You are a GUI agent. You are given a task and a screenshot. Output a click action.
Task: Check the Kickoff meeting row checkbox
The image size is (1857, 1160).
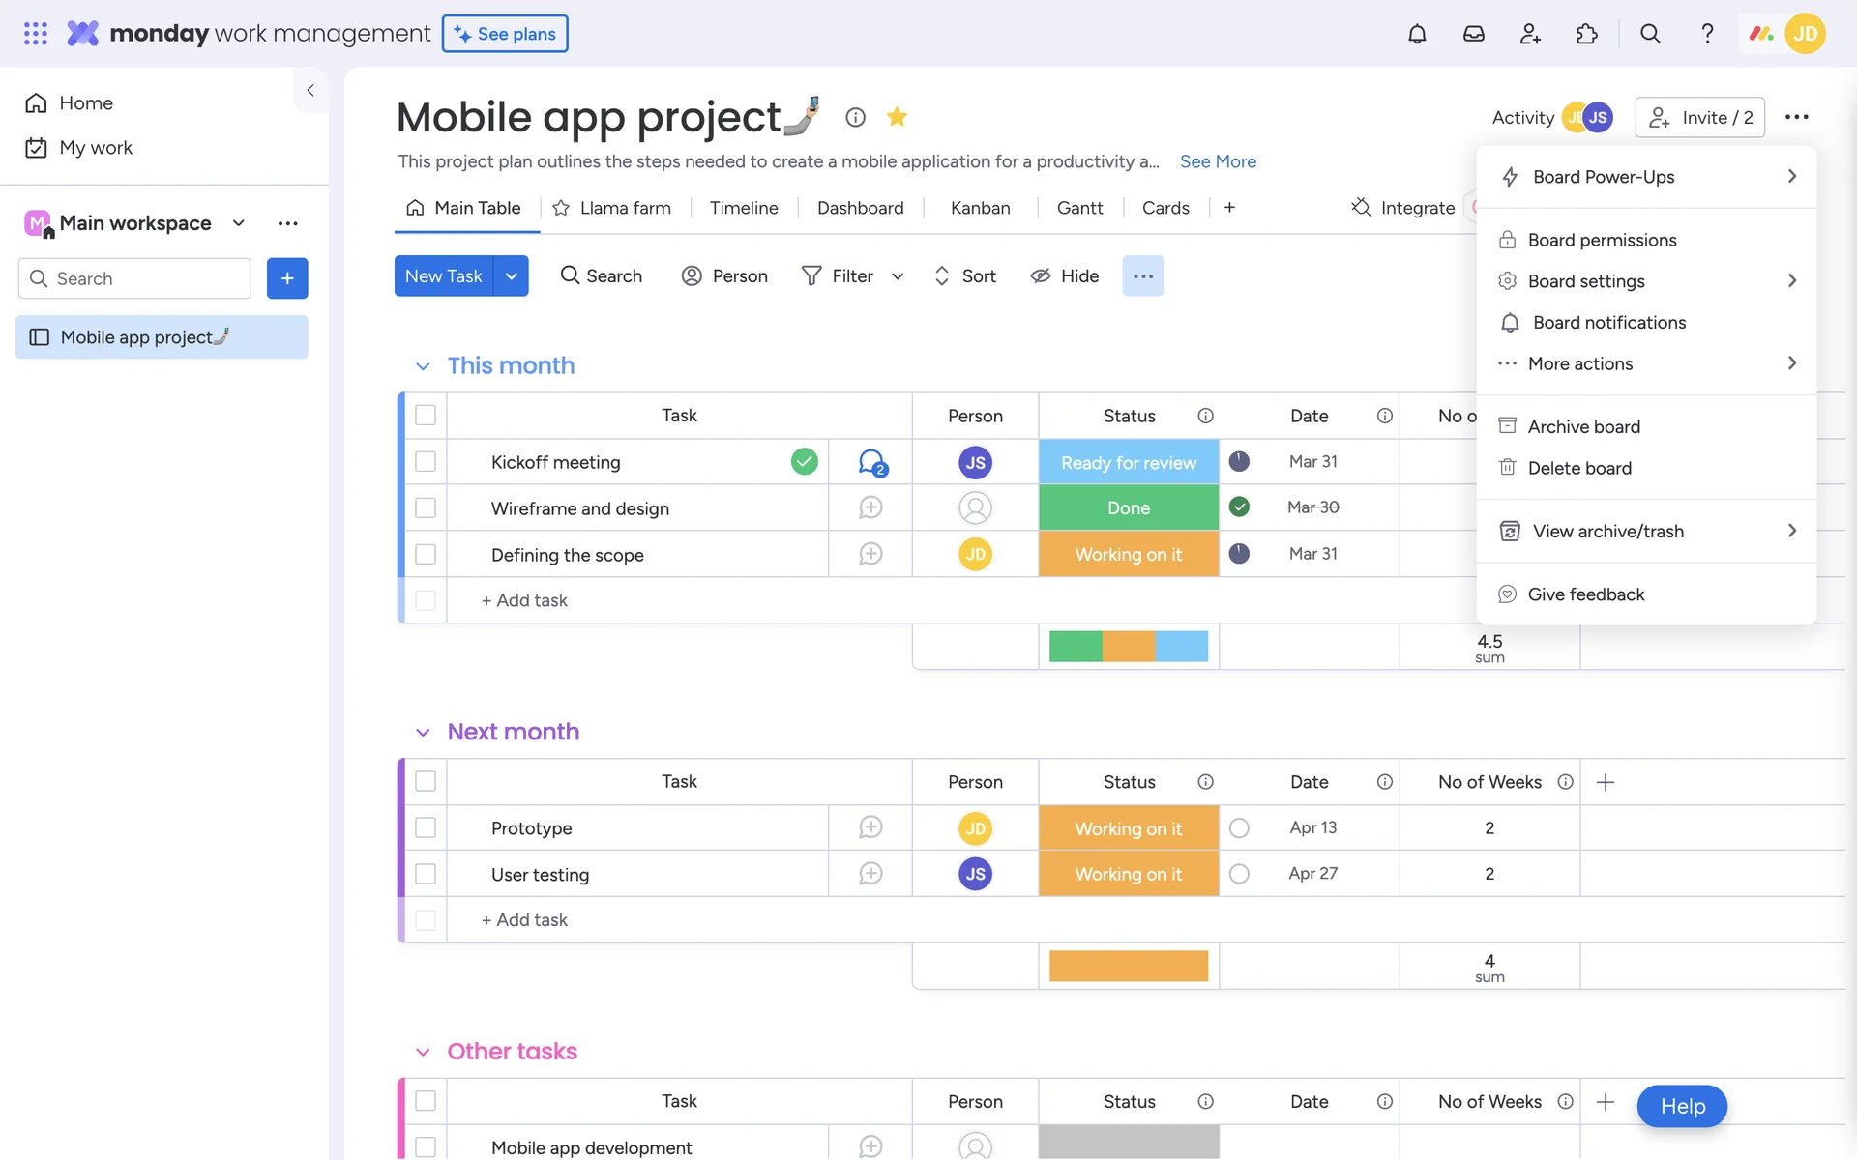426,462
